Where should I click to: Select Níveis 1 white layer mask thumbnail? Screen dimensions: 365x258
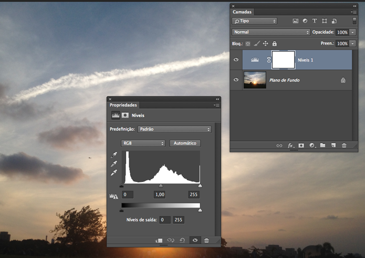(x=283, y=60)
